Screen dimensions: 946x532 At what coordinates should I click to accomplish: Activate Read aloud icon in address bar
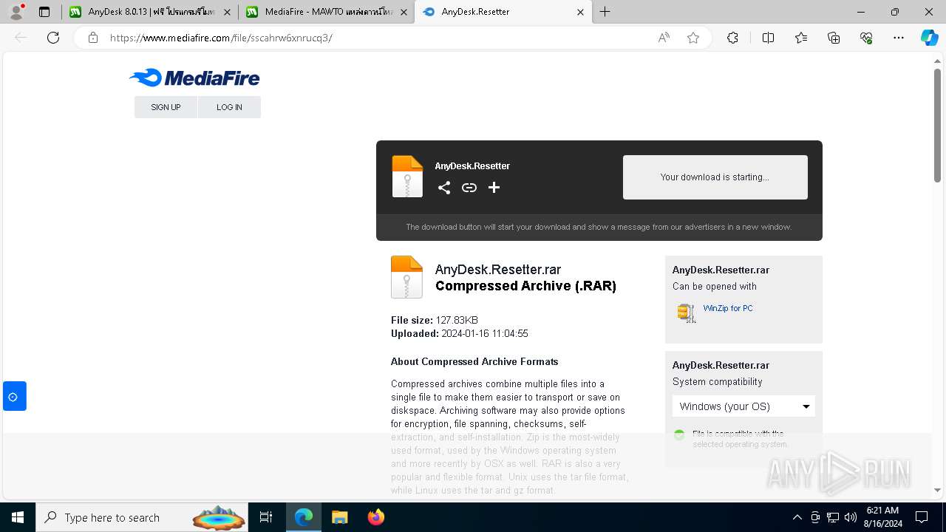664,38
